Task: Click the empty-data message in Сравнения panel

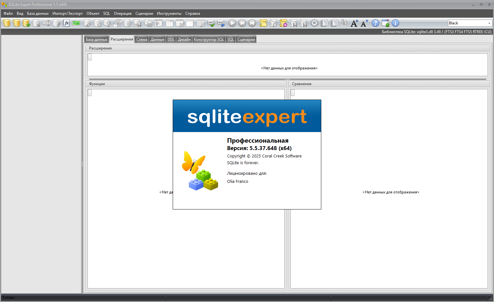Action: (391, 192)
